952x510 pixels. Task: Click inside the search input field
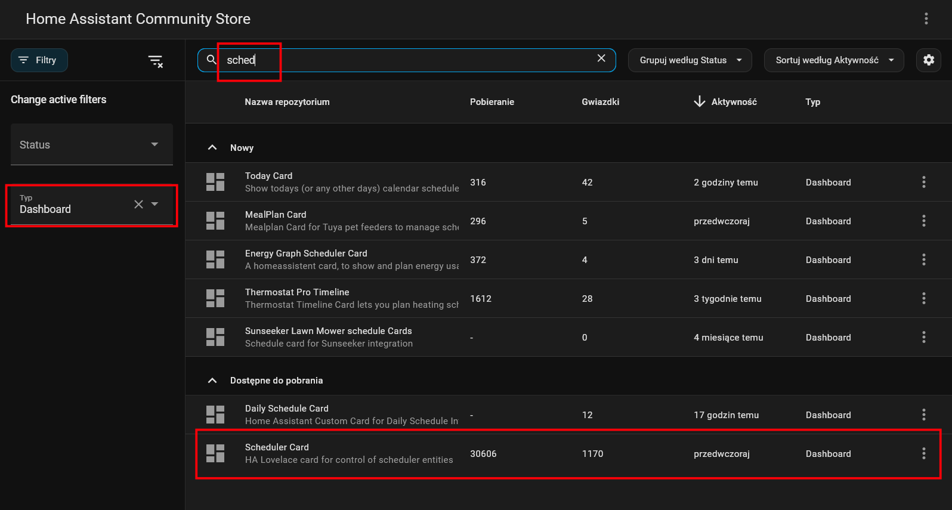pos(406,60)
